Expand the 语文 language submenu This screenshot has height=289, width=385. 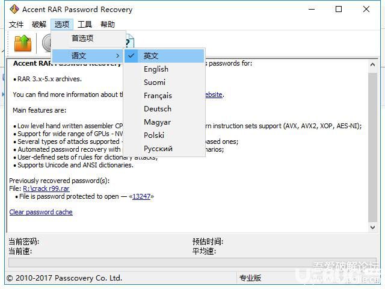click(x=87, y=56)
